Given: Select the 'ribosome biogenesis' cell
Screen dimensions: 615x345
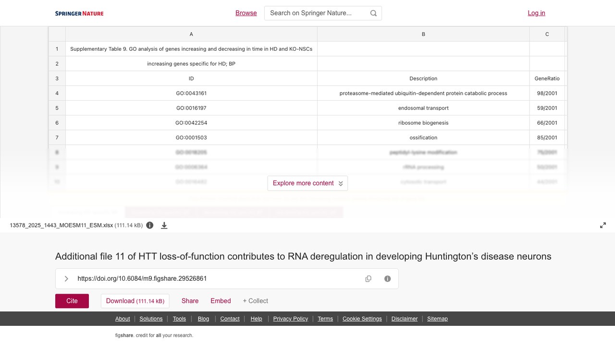Looking at the screenshot, I should tap(423, 123).
